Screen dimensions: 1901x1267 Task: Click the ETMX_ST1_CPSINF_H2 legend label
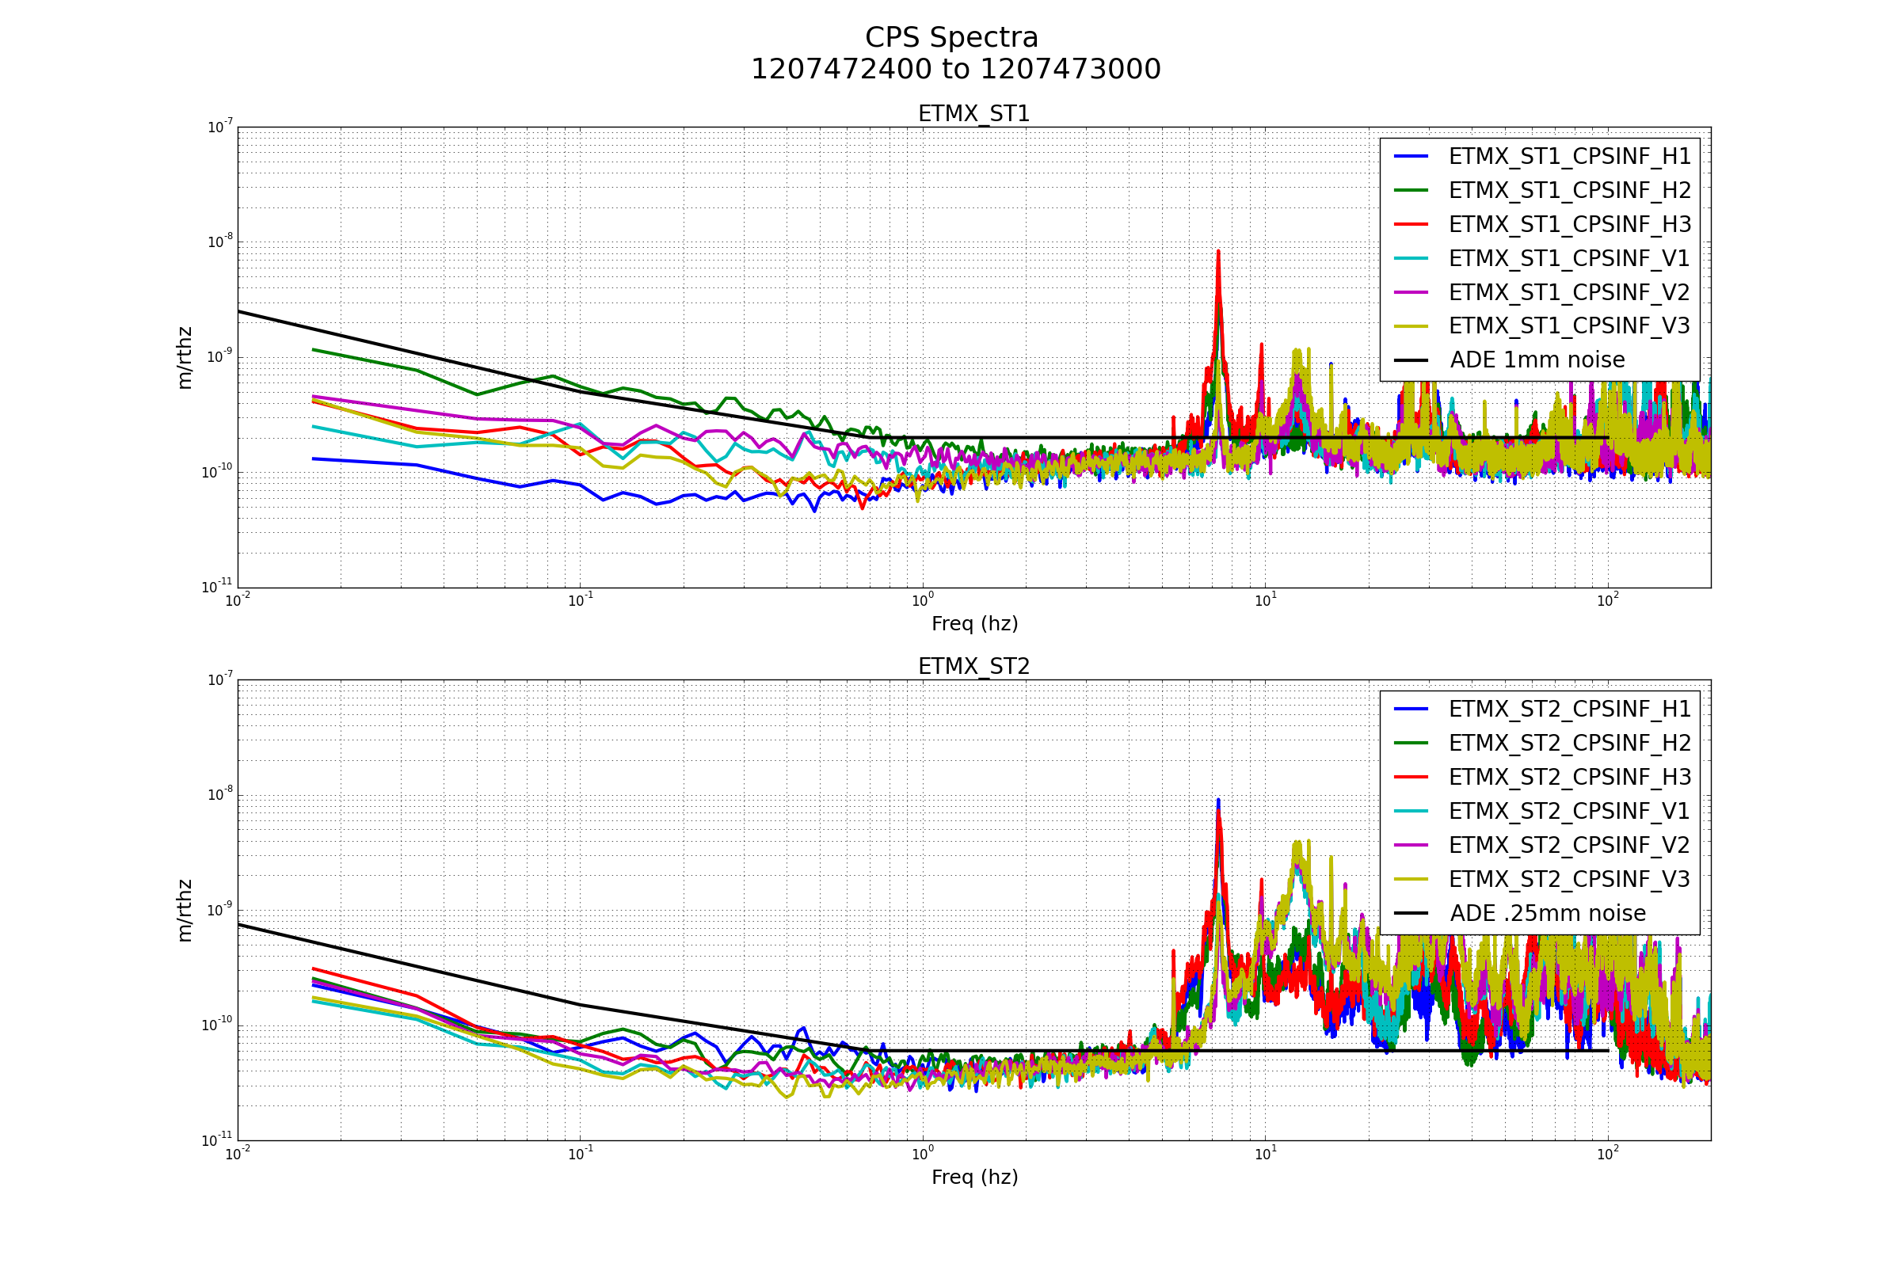[1569, 191]
